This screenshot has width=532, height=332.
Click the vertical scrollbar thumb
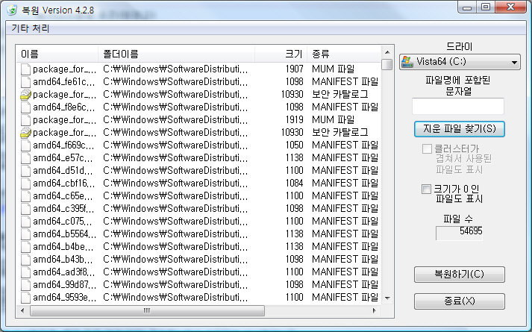click(387, 64)
